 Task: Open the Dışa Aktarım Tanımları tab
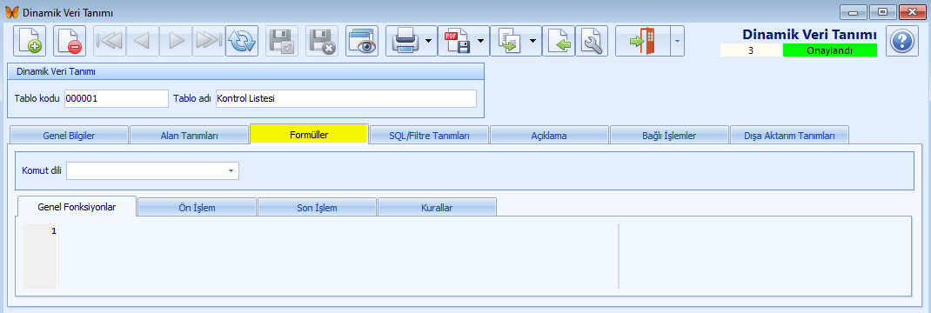[790, 135]
